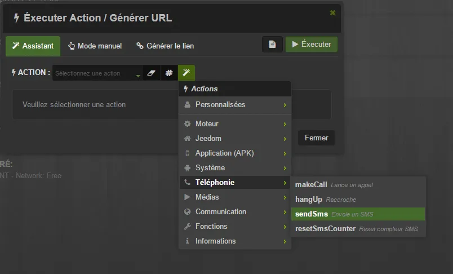Expand the Système submenu arrow
453x274 pixels.
pyautogui.click(x=285, y=168)
